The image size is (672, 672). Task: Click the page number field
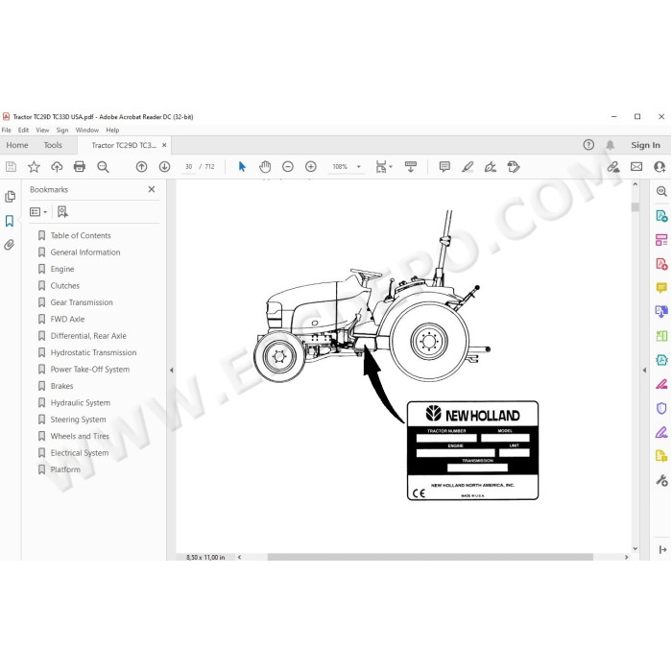[x=188, y=167]
